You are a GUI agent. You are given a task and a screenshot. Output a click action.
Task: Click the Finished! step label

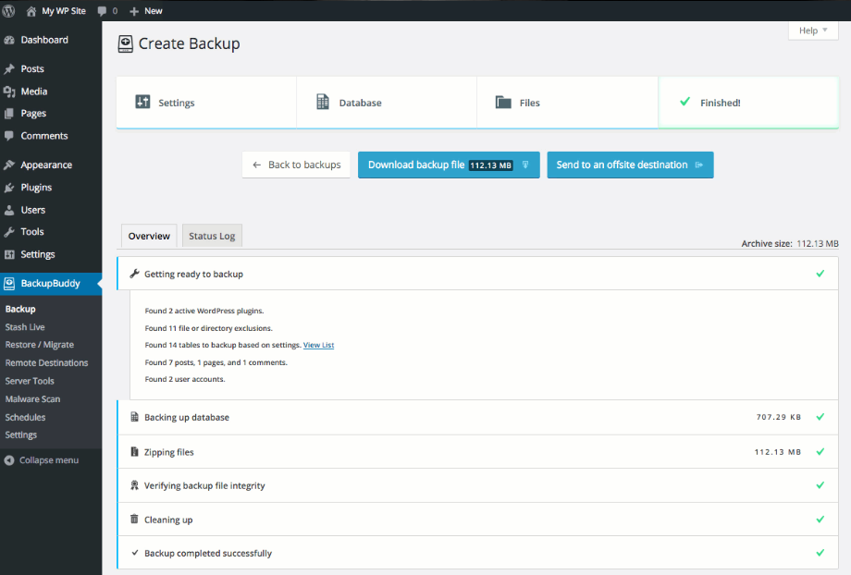721,103
